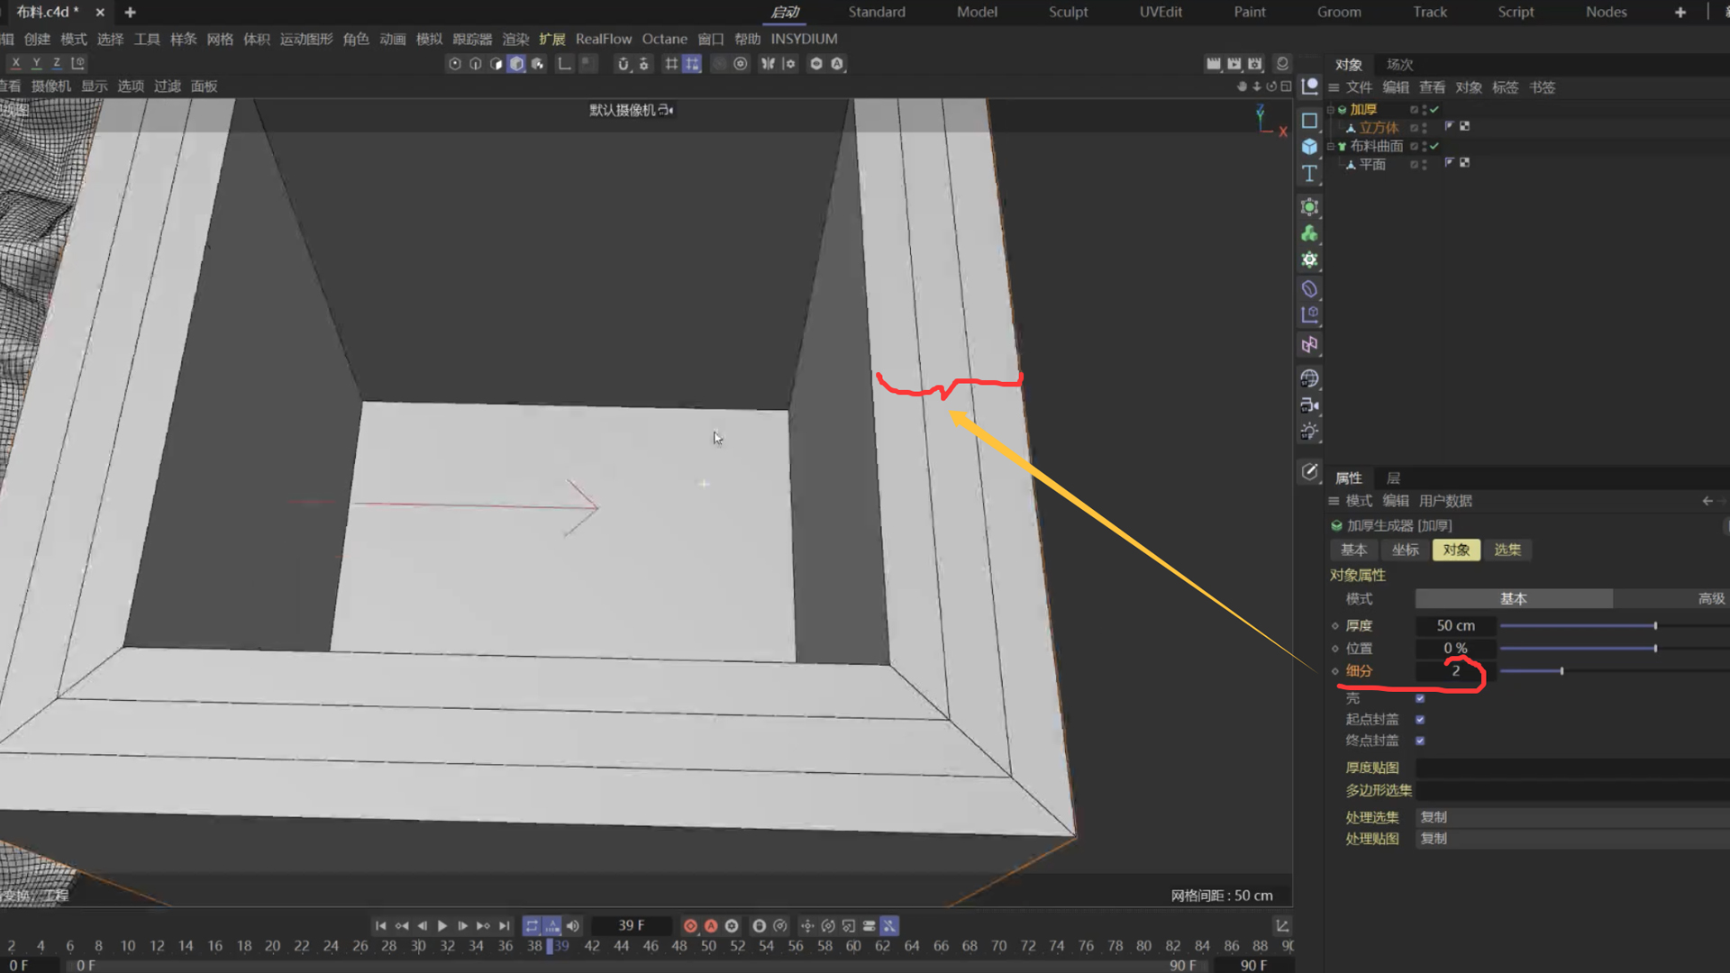1730x973 pixels.
Task: Switch to the 坐标 attribute tab
Action: (x=1405, y=550)
